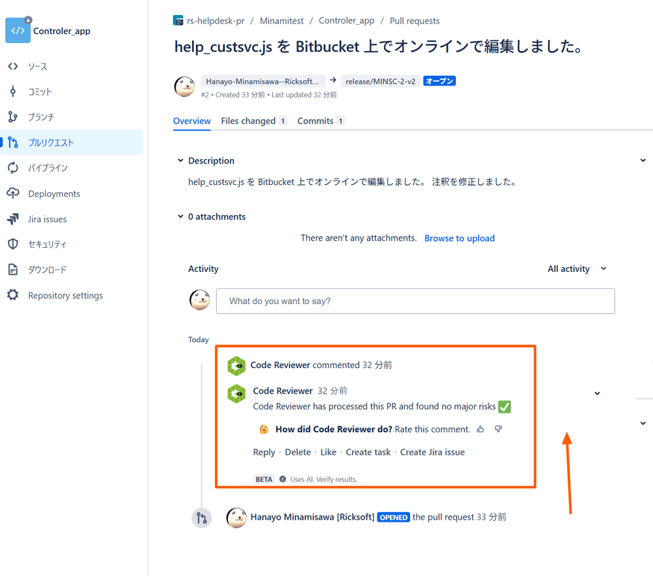The image size is (653, 576).
Task: Click the Deployments cloud icon
Action: click(13, 193)
